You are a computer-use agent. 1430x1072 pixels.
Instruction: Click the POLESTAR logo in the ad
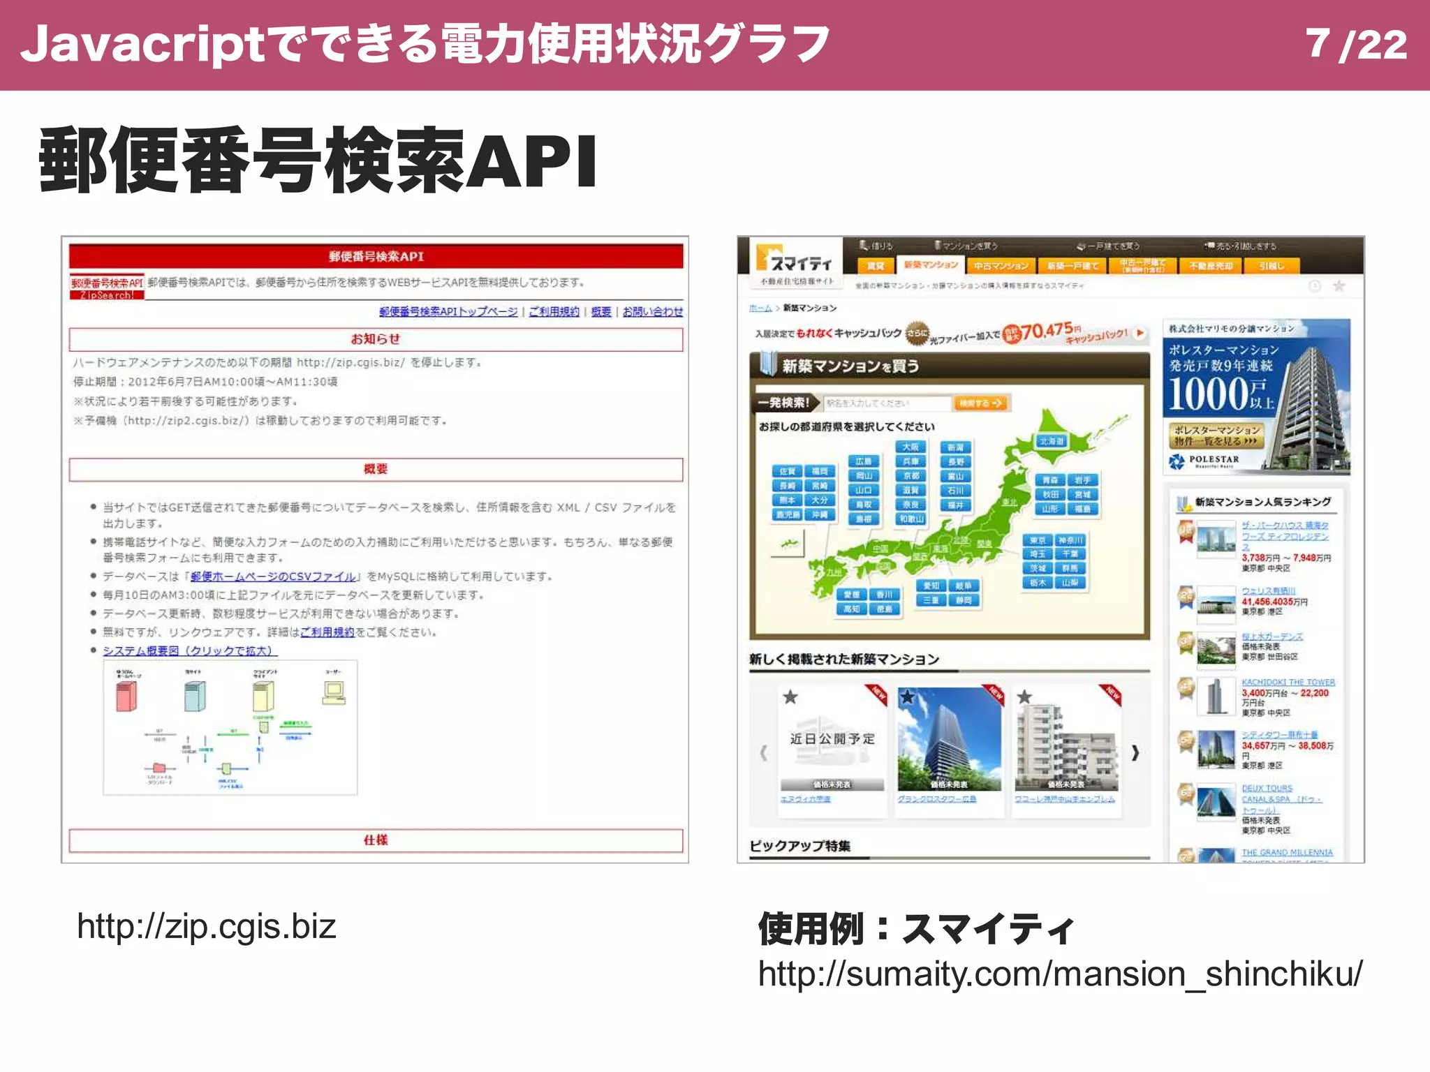[x=1205, y=461]
